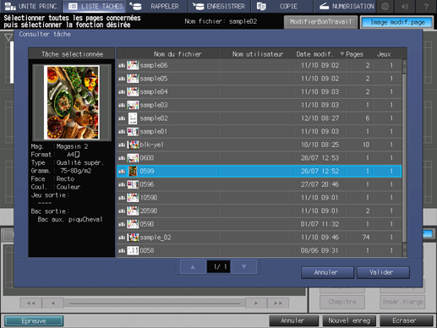Sort by Pages column
This screenshot has height=328, width=437.
354,54
